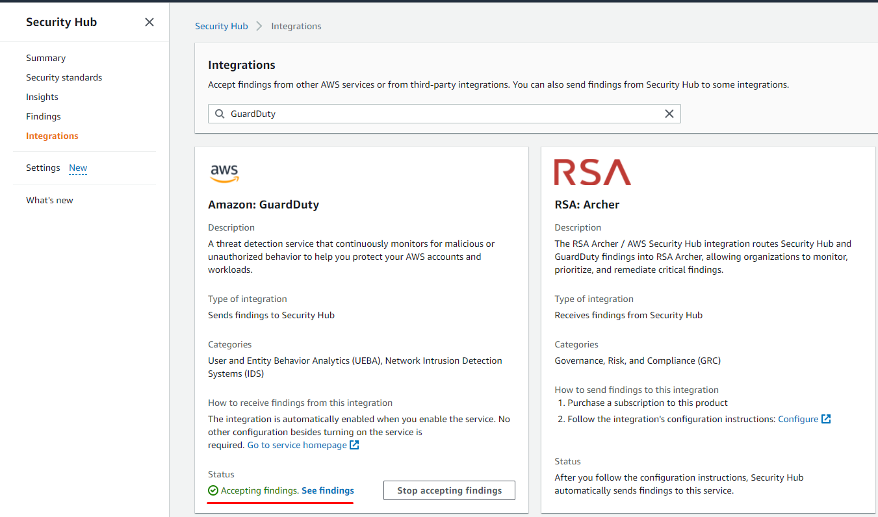Image resolution: width=878 pixels, height=517 pixels.
Task: Click 'Governance, Risk, and Compliance (GRC)' text
Action: 638,360
